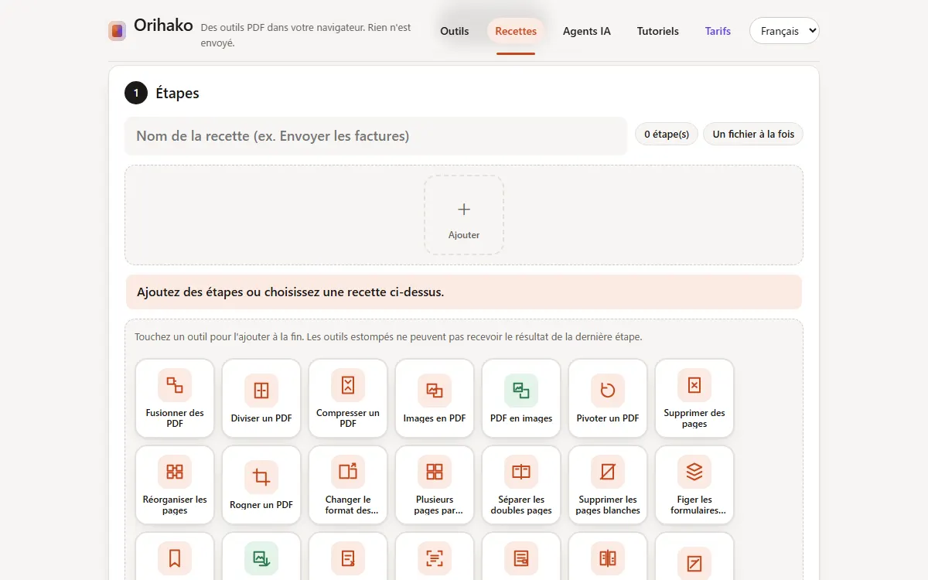928x580 pixels.
Task: Add the Supprimer des pages tool
Action: (x=694, y=398)
